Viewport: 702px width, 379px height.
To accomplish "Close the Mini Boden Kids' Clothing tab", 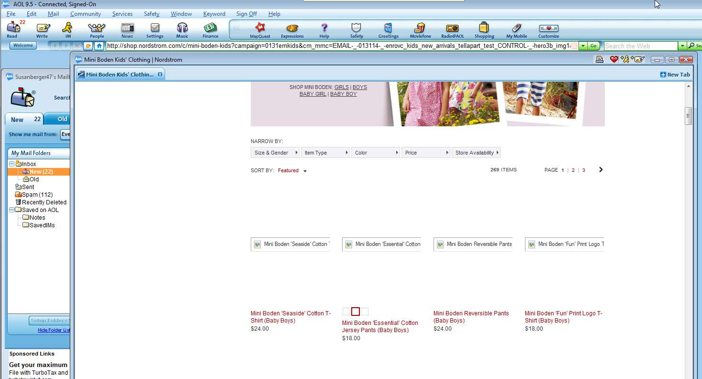I will point(160,75).
